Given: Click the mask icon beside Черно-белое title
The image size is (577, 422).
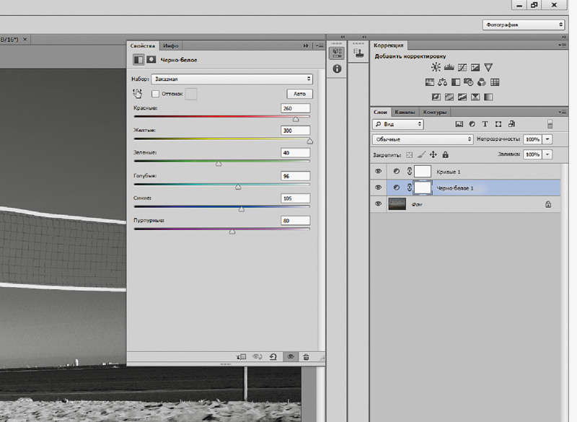Looking at the screenshot, I should pos(151,60).
